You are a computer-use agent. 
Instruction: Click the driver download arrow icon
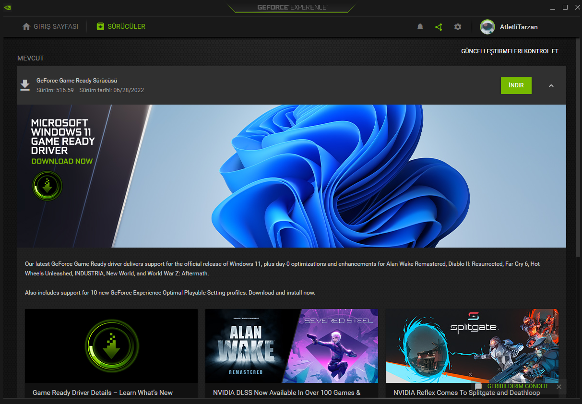[x=25, y=85]
